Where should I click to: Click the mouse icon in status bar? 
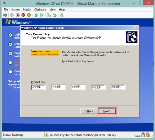point(143,135)
